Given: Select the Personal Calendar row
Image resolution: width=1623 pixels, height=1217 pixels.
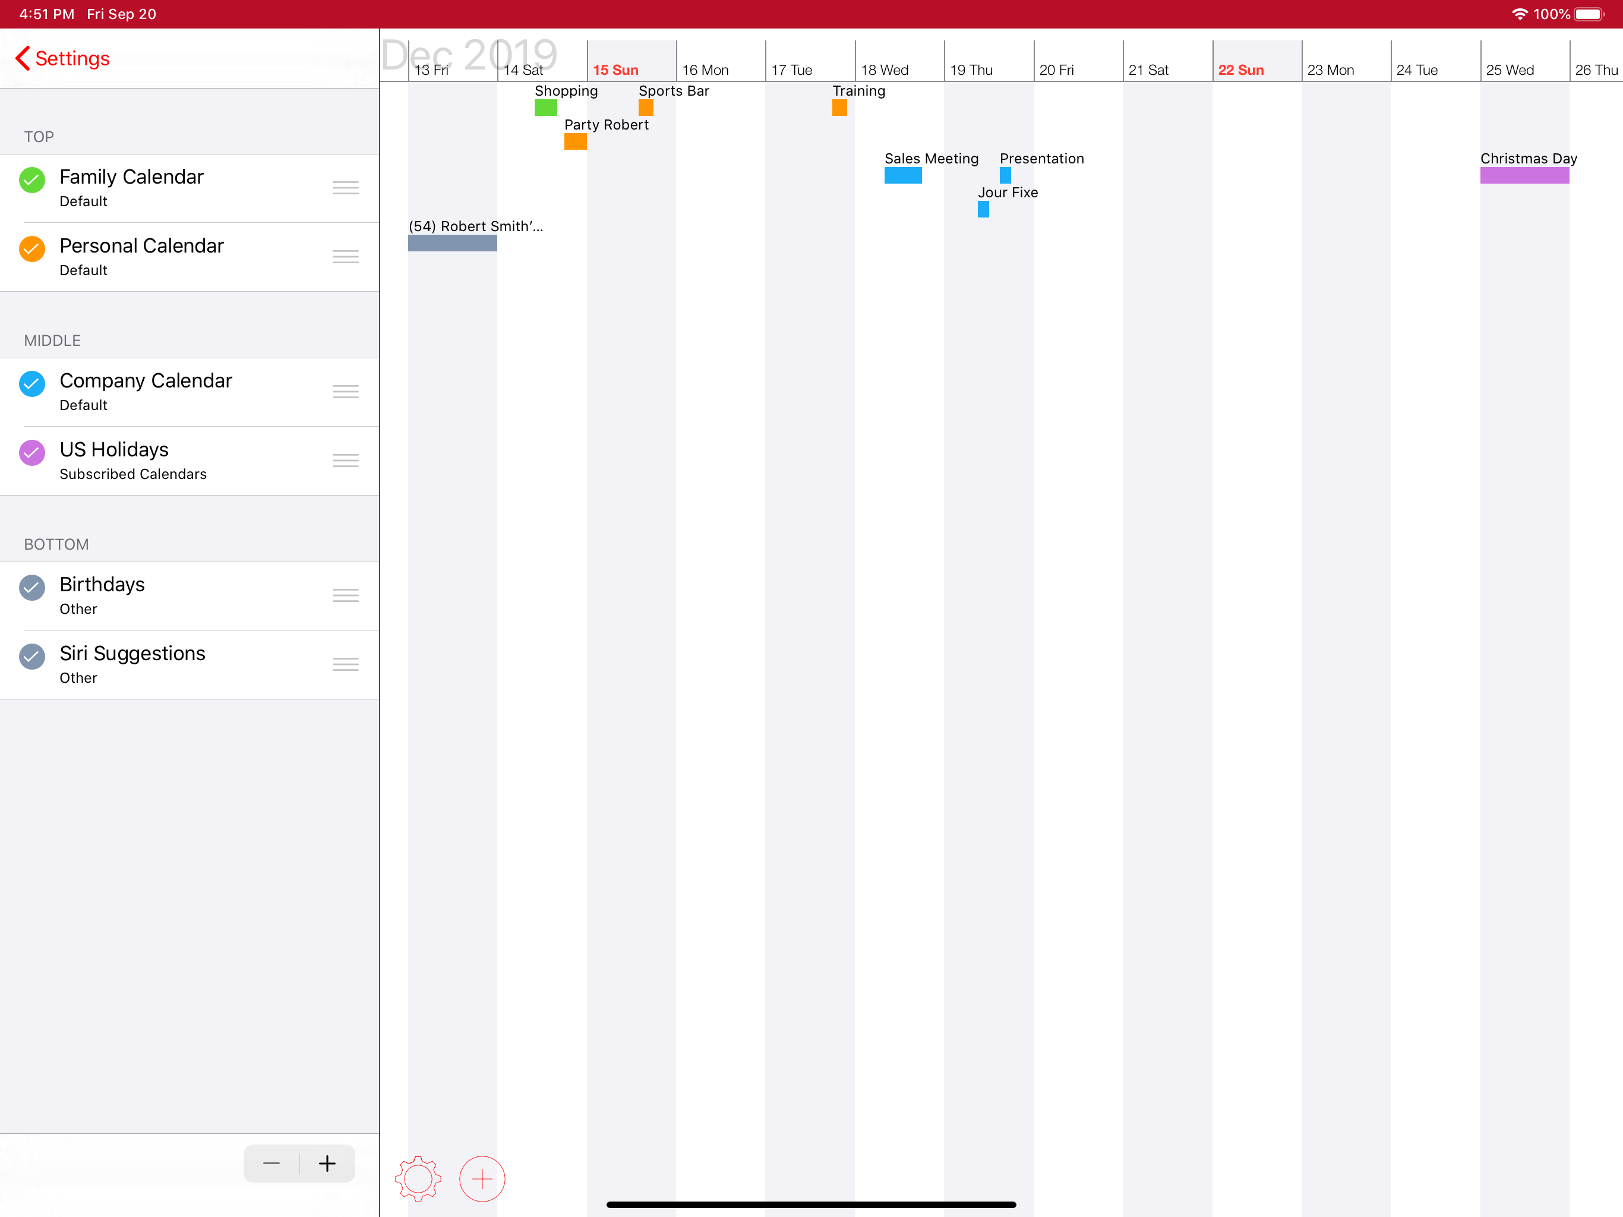Looking at the screenshot, I should 190,257.
